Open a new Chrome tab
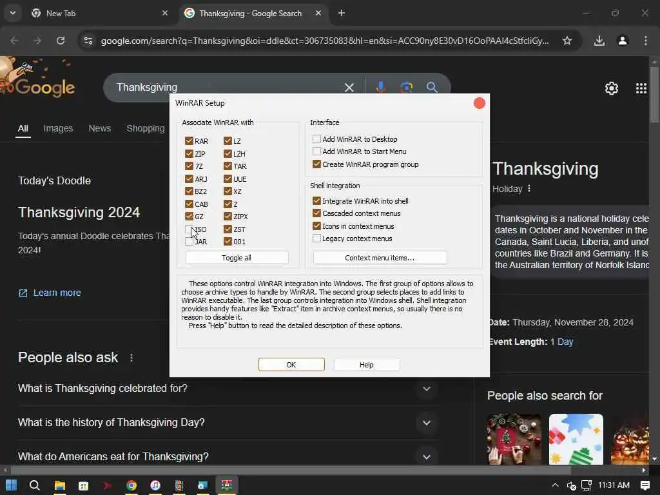 point(342,13)
